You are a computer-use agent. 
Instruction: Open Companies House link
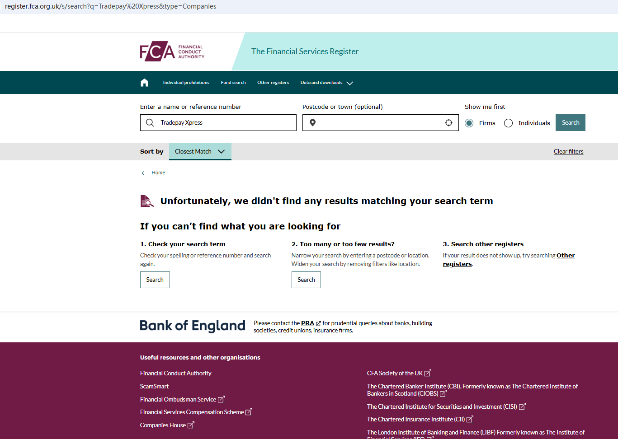tap(167, 425)
